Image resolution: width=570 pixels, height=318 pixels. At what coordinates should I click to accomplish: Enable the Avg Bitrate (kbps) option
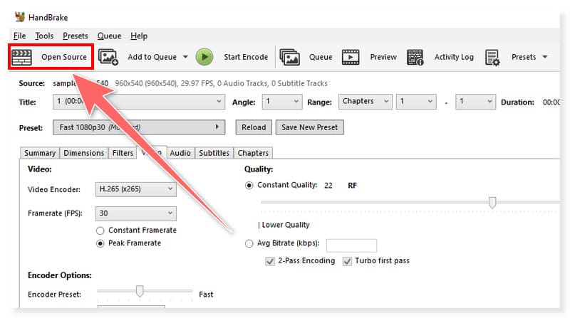[x=249, y=244]
